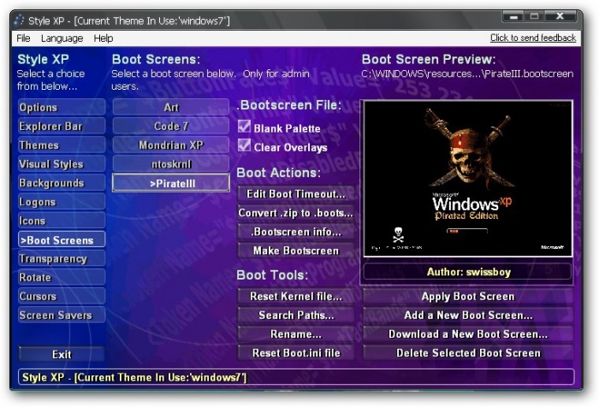Click the PirateIII.bootscreen file path text

click(467, 74)
